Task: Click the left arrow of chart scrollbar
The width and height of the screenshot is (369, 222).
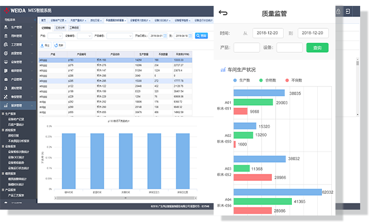Action: (x=55, y=198)
